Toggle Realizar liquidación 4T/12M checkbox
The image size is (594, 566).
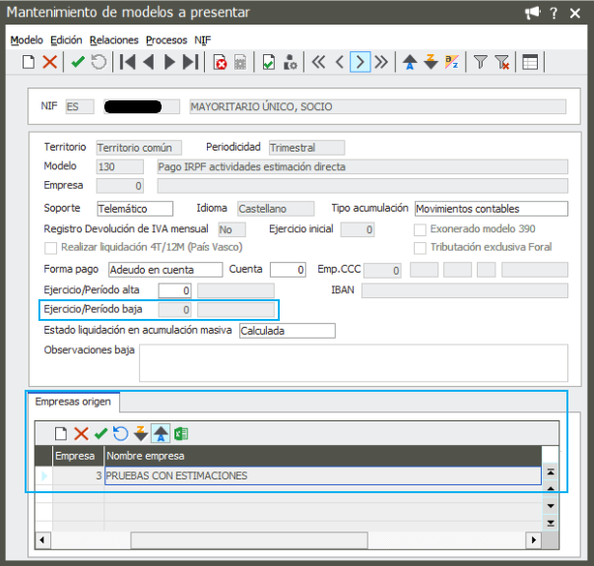pyautogui.click(x=51, y=247)
